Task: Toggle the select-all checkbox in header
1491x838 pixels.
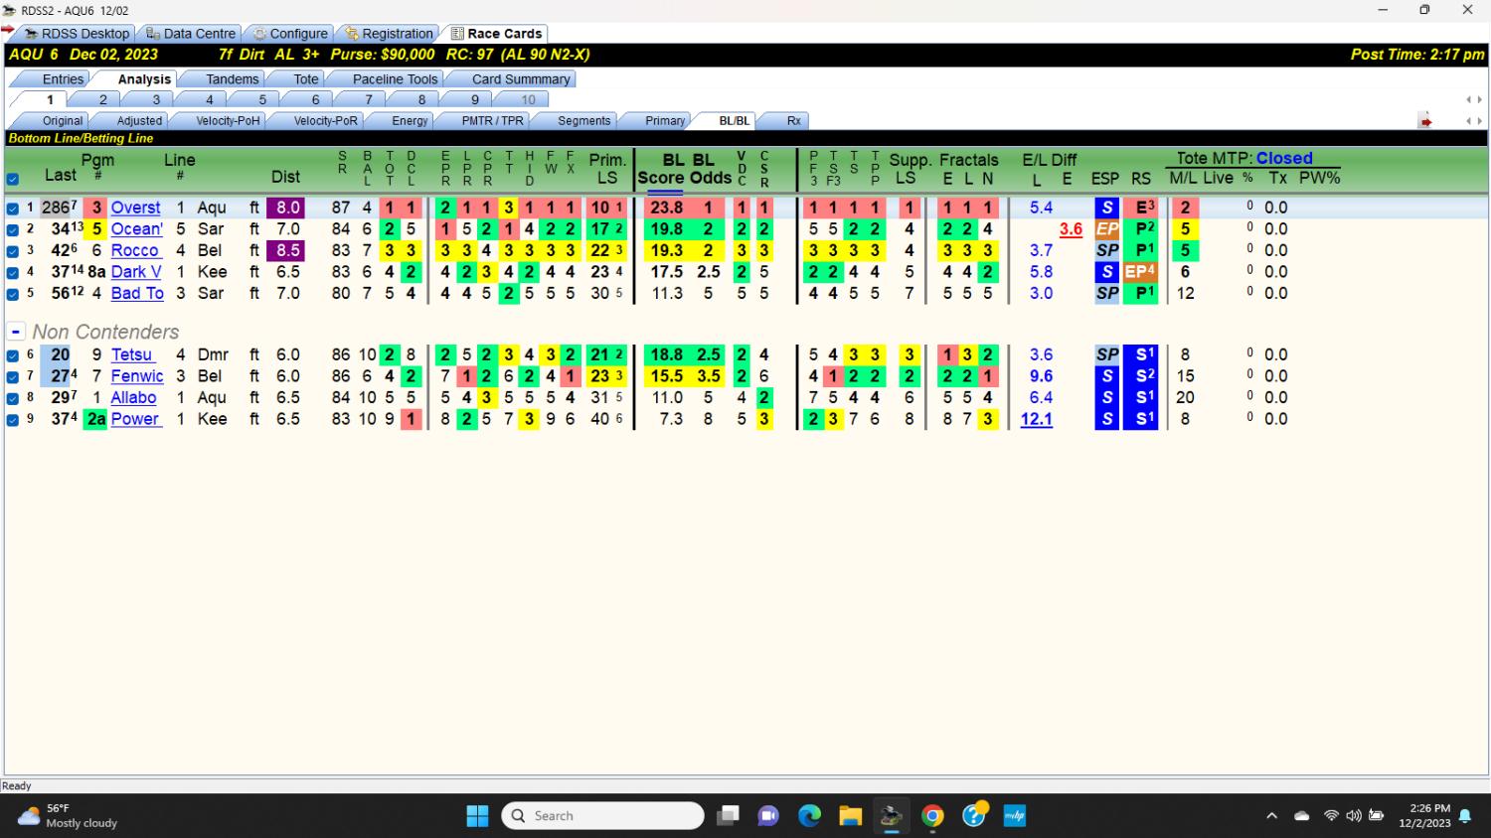Action: [12, 180]
